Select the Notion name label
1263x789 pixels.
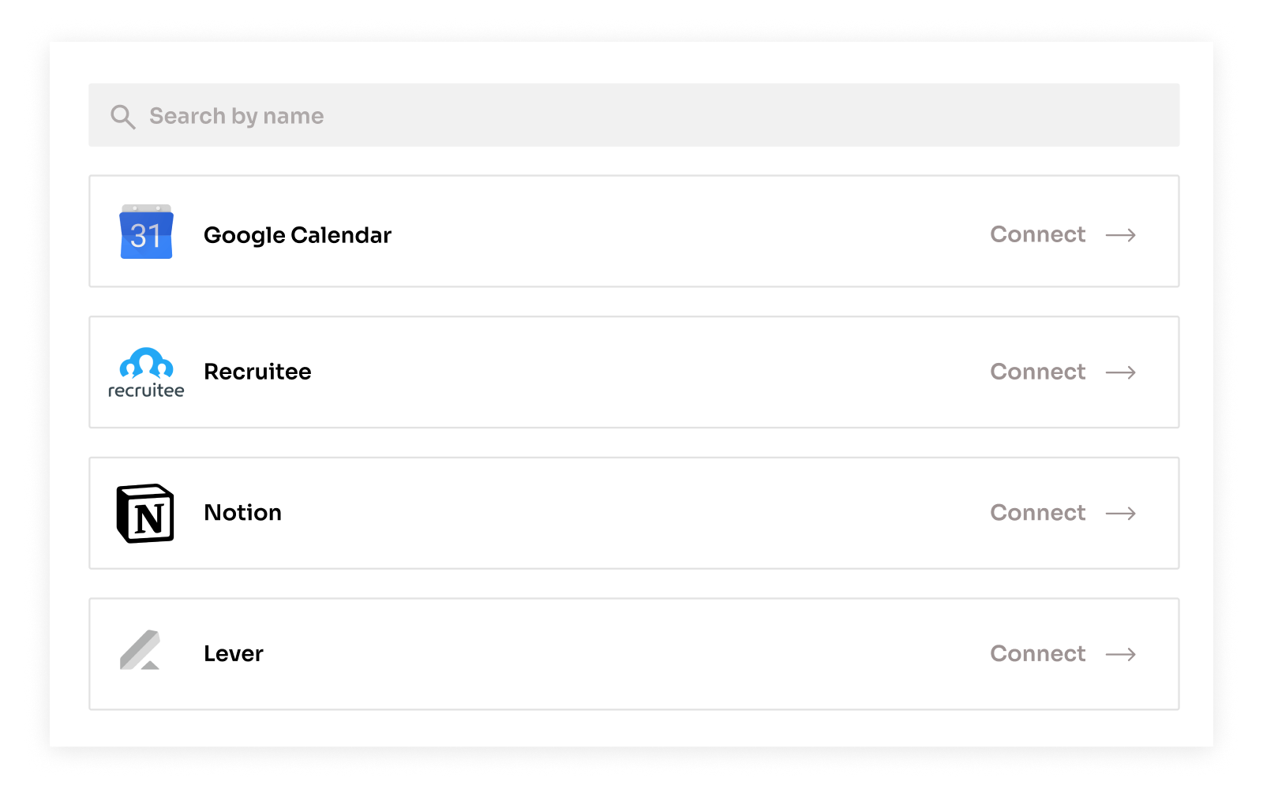(x=243, y=513)
